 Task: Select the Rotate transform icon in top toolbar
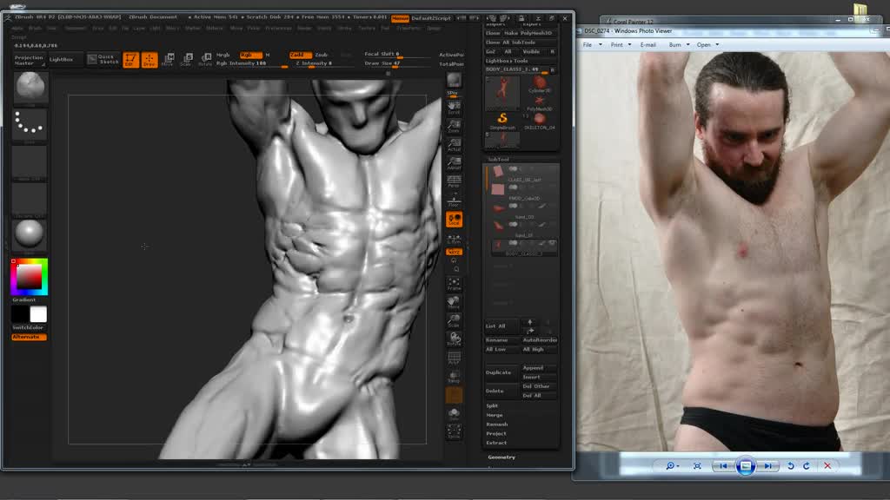(205, 59)
